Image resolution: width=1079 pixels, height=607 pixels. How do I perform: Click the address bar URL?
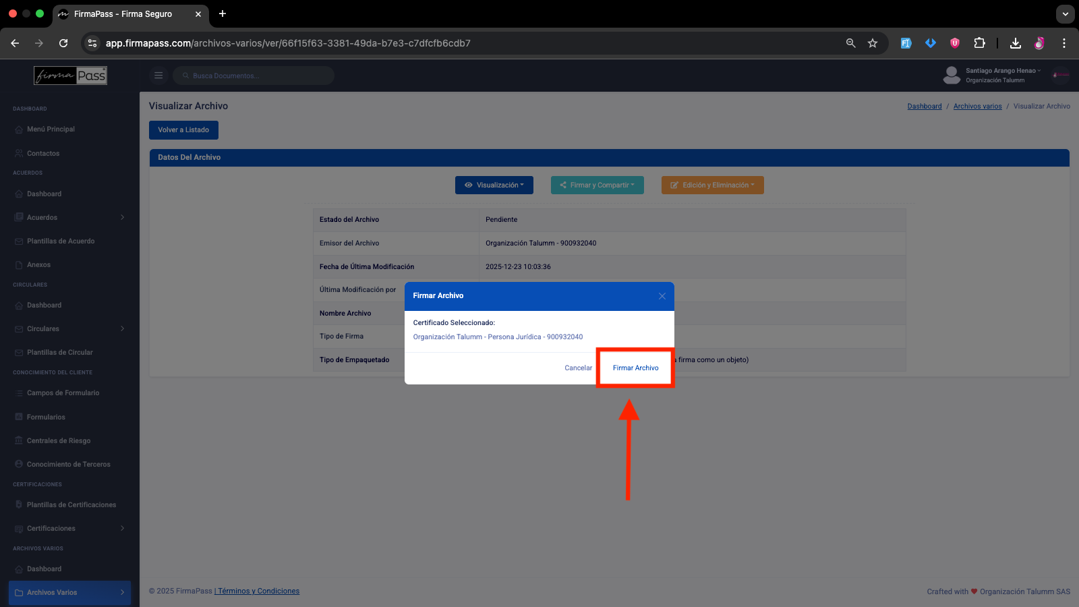click(288, 43)
